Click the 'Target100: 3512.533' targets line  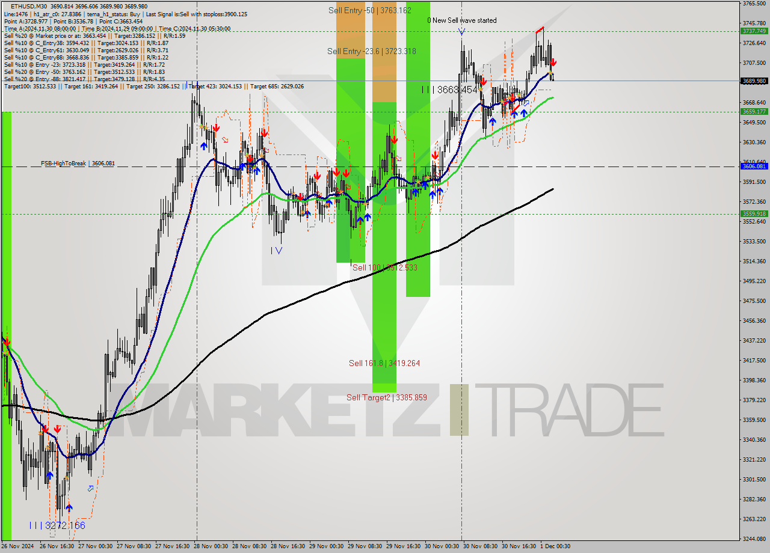point(153,87)
